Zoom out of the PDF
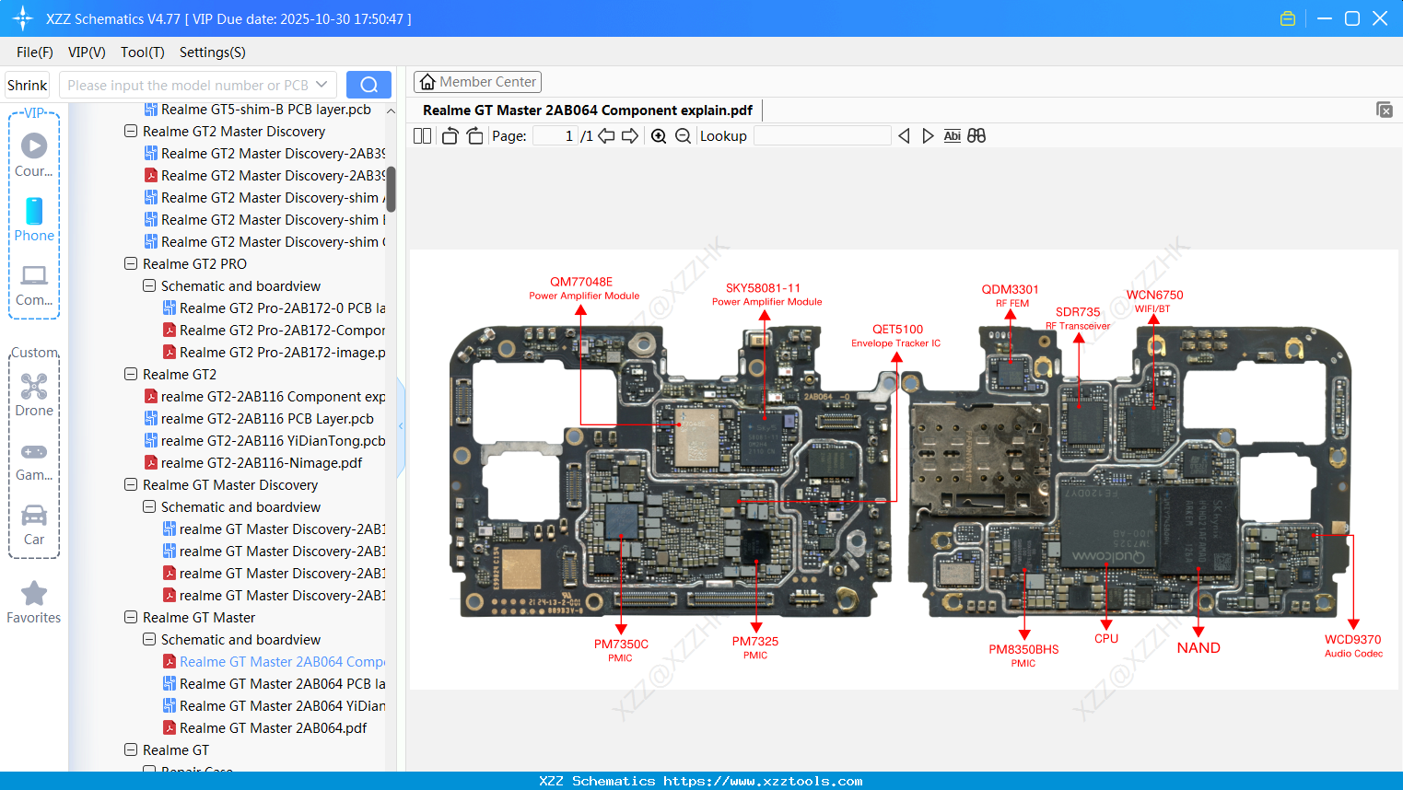Image resolution: width=1403 pixels, height=790 pixels. pos(683,136)
